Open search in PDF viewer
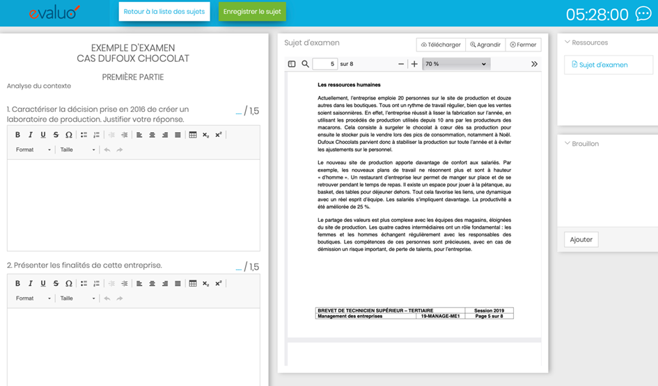The height and width of the screenshot is (386, 658). tap(305, 64)
